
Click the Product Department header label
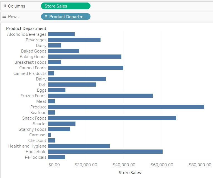(26, 28)
